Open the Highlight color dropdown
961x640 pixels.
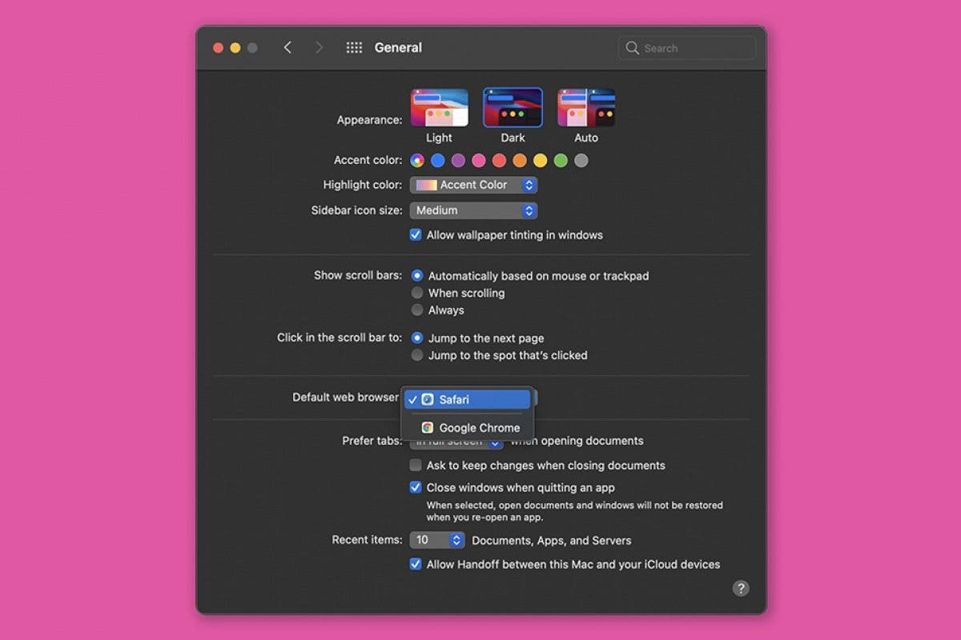pos(473,185)
